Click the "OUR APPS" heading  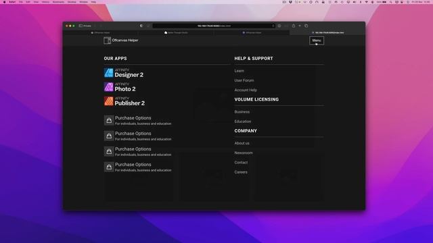click(x=116, y=59)
